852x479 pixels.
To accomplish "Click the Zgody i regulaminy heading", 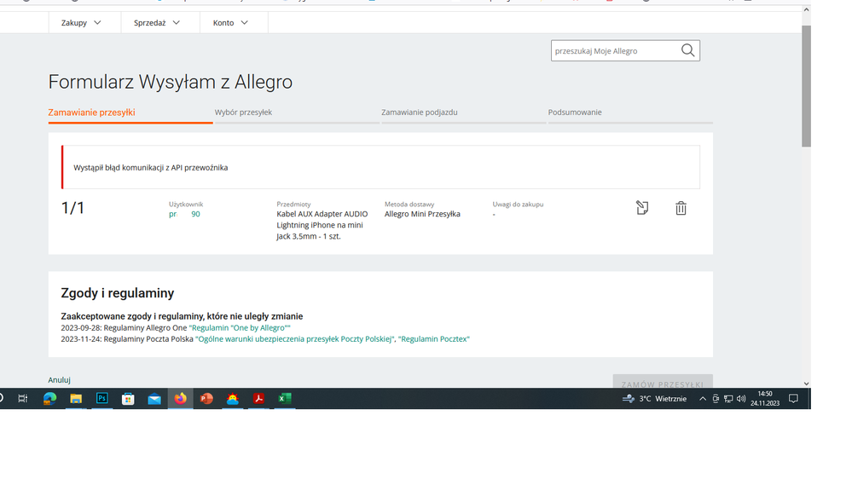I will coord(118,293).
